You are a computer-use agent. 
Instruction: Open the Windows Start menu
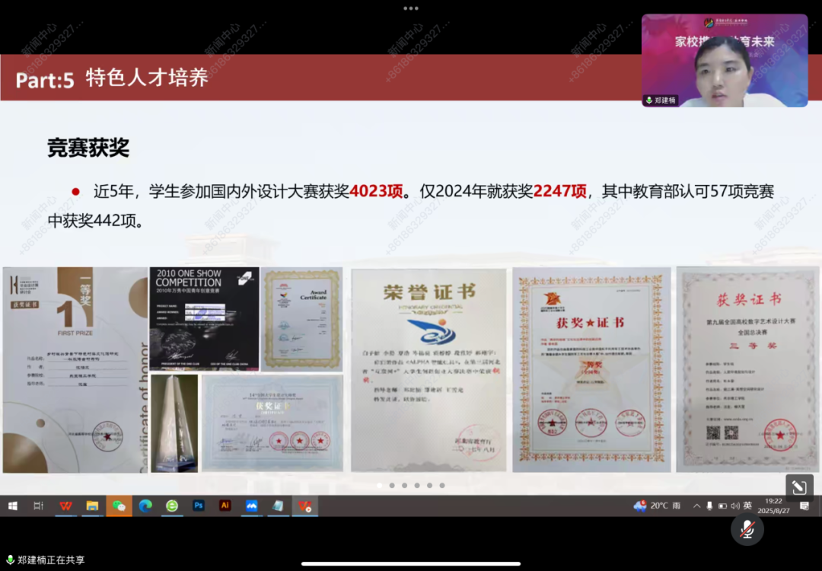coord(11,505)
